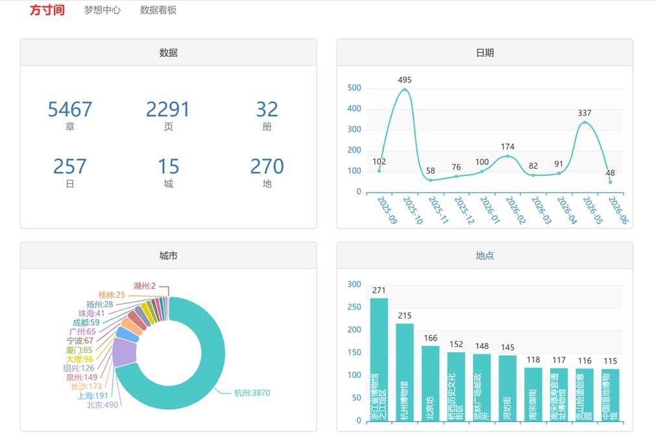Click the 2291 页 statistic
The height and width of the screenshot is (443, 656).
(168, 115)
